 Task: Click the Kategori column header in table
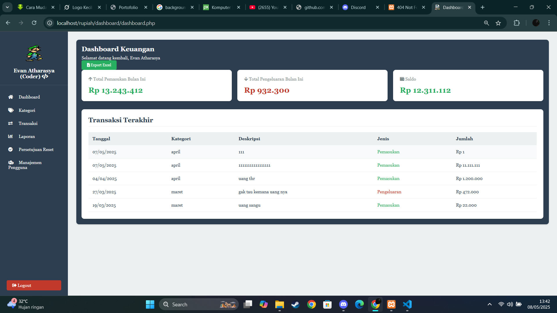(x=181, y=139)
